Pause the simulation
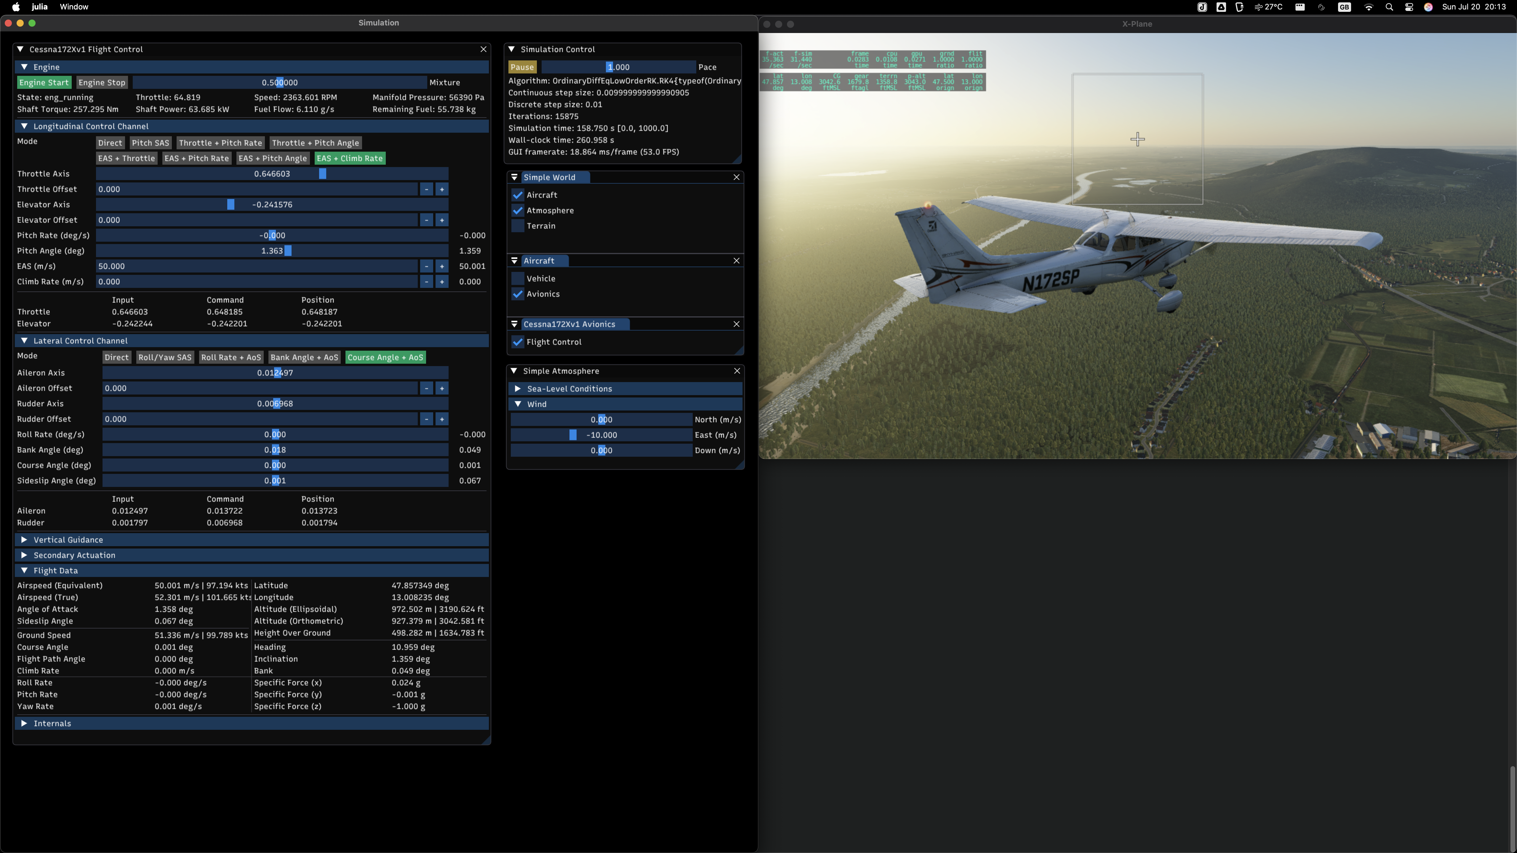Screen dimensions: 1517x853 (522, 67)
